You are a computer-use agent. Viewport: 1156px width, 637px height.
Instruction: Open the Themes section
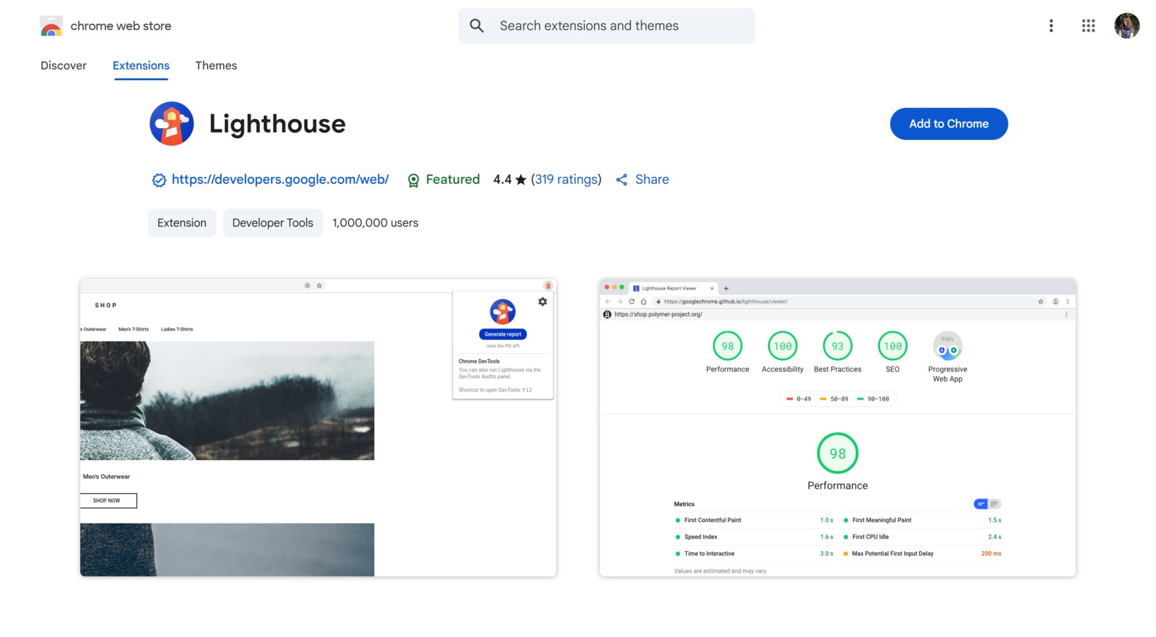(x=216, y=65)
